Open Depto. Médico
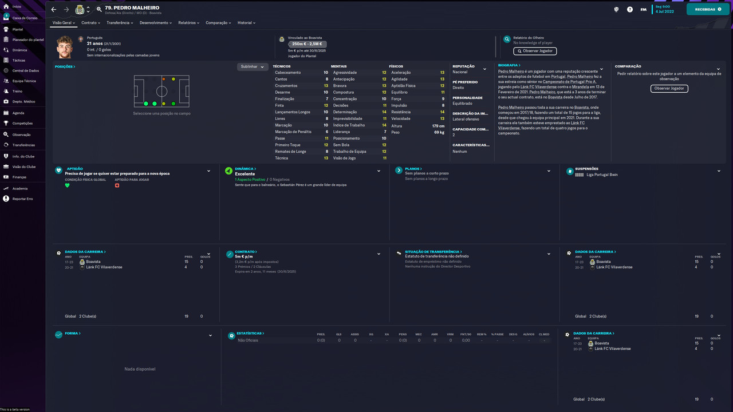Viewport: 733px width, 412px height. (x=23, y=101)
